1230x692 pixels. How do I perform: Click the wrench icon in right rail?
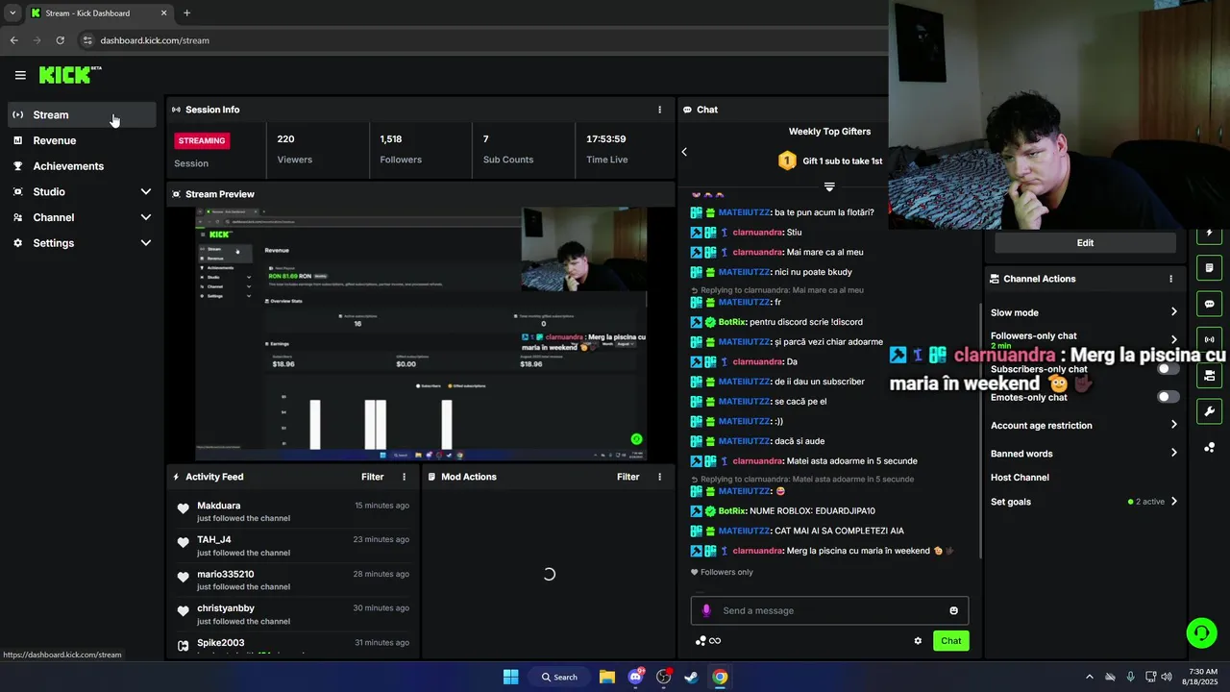click(1209, 411)
